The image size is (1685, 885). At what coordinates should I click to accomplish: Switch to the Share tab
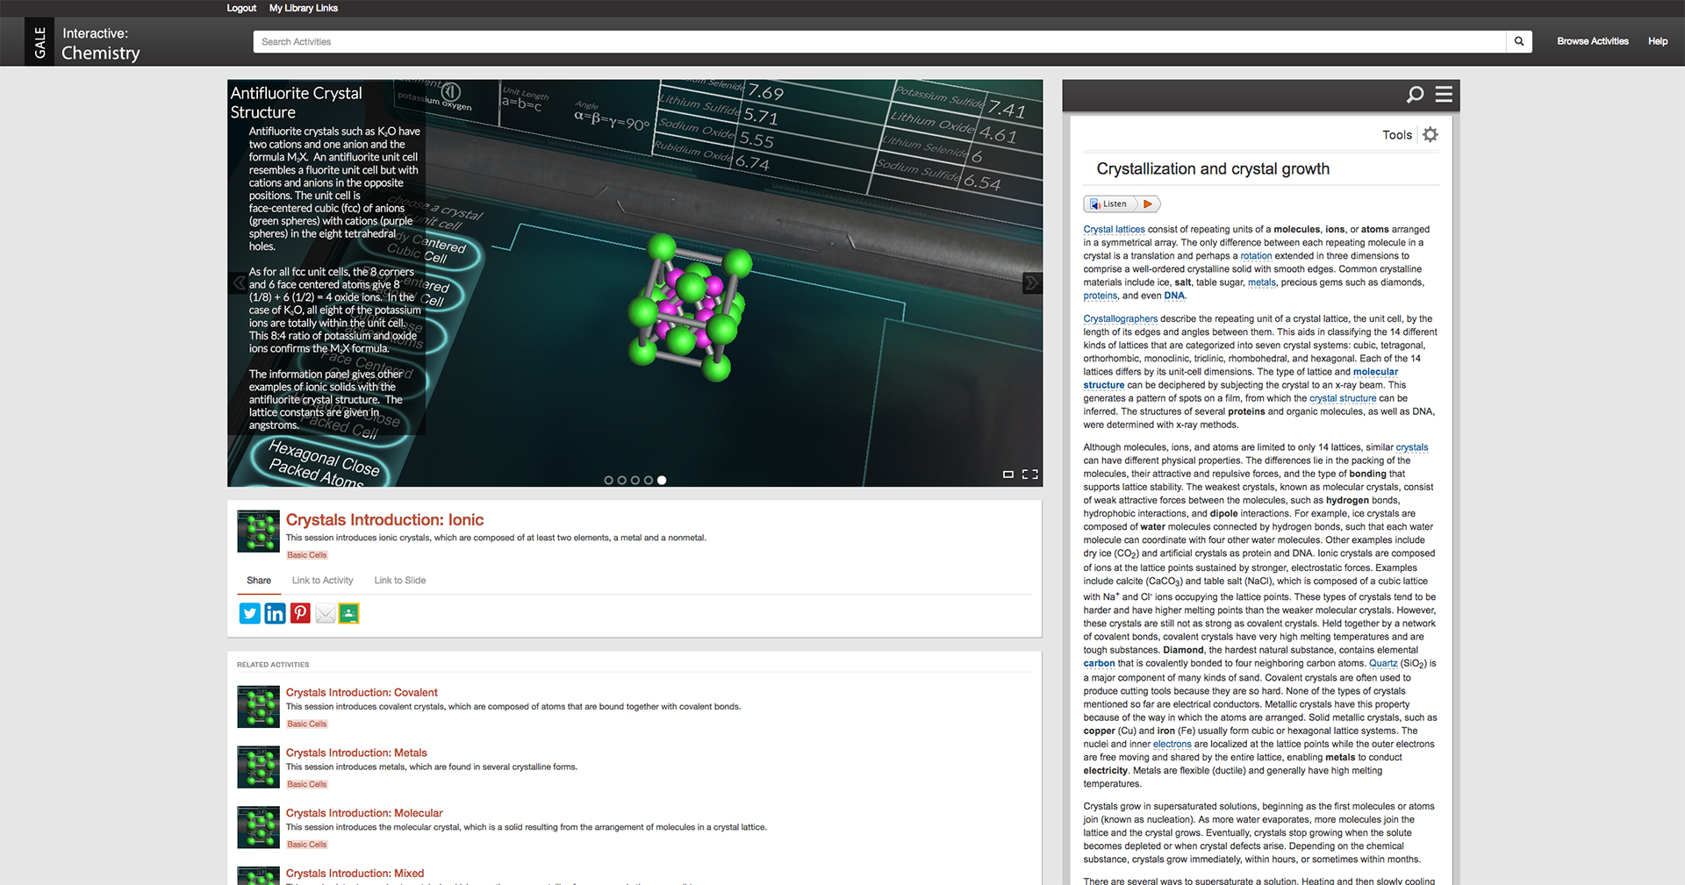coord(259,581)
